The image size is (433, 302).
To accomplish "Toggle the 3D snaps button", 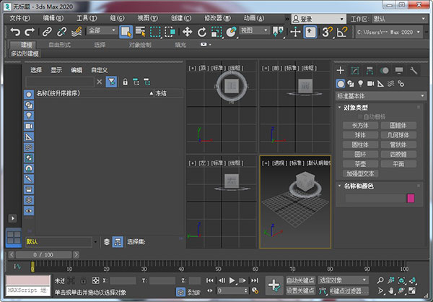I will 325,32.
